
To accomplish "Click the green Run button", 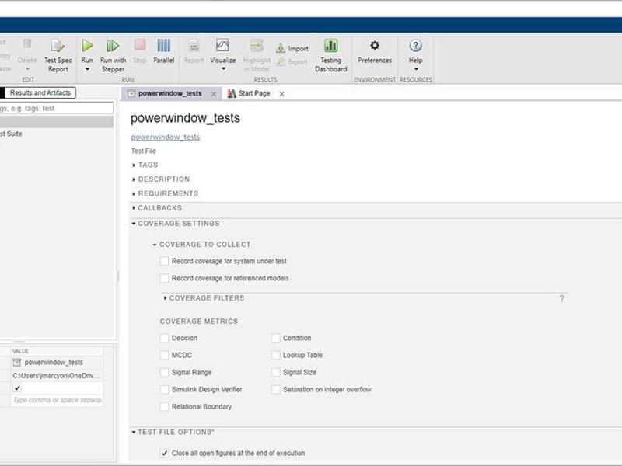I will pyautogui.click(x=87, y=46).
